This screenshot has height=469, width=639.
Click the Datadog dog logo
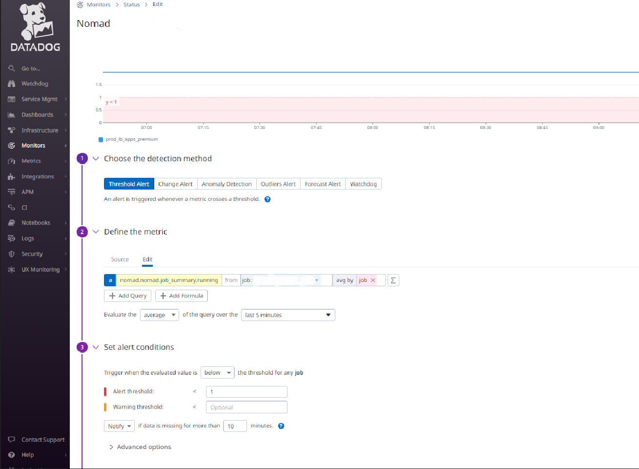(x=36, y=21)
